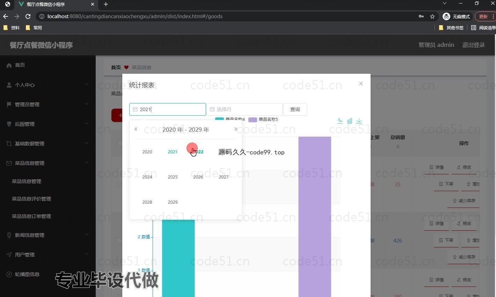Open a new browser tab
The image size is (496, 297).
coord(106,4)
